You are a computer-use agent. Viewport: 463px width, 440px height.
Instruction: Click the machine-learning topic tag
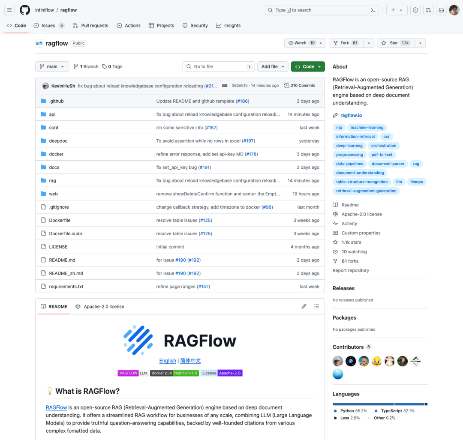[367, 128]
